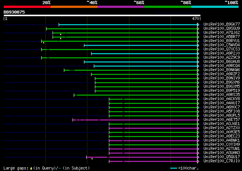Select the UniRef100_A3J6E1 label
Image resolution: width=242 pixels, height=171 pixels.
click(222, 124)
